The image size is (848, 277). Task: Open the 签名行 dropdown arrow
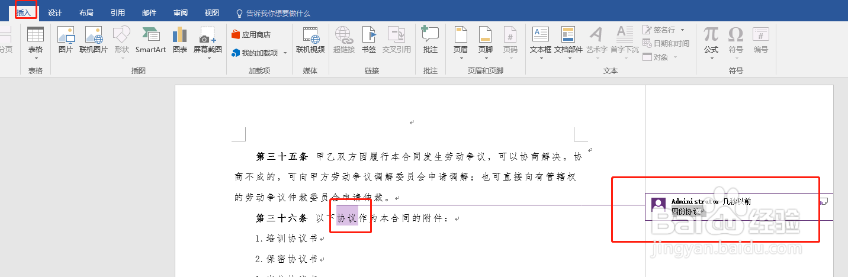682,30
